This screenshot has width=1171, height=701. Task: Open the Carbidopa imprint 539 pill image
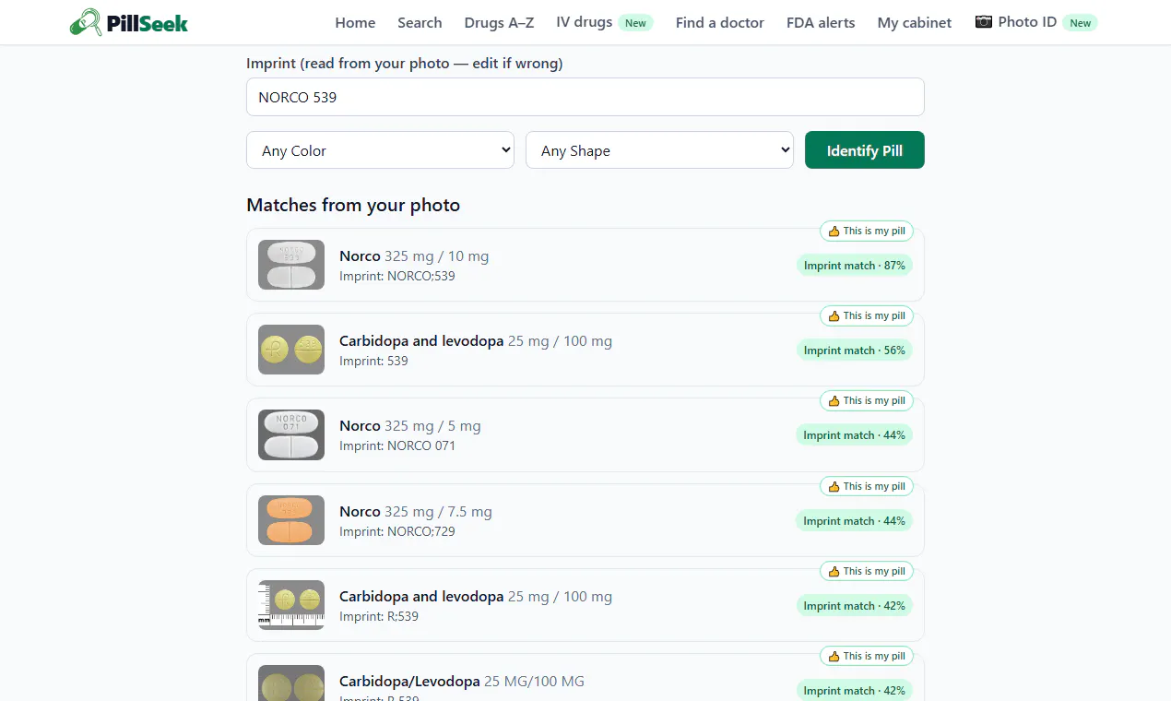(x=291, y=350)
